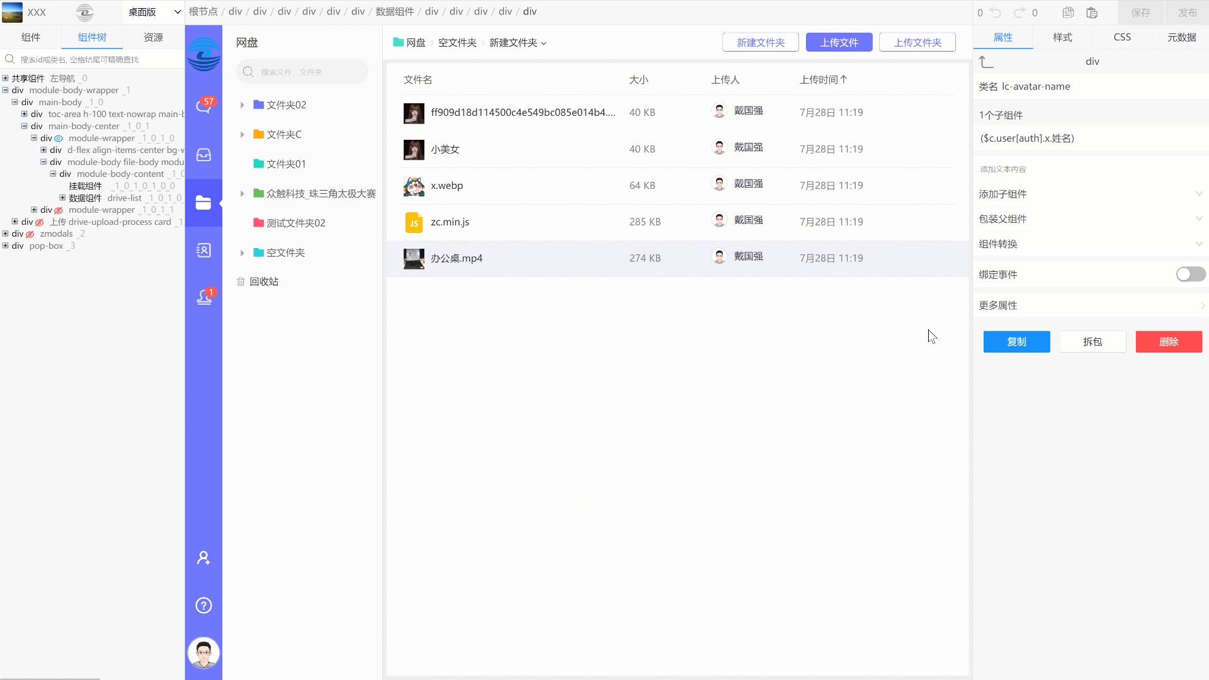Expand the 数据组件 drive-list node
This screenshot has width=1209, height=680.
click(62, 198)
